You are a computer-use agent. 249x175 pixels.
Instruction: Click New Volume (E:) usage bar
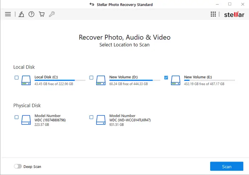point(210,80)
